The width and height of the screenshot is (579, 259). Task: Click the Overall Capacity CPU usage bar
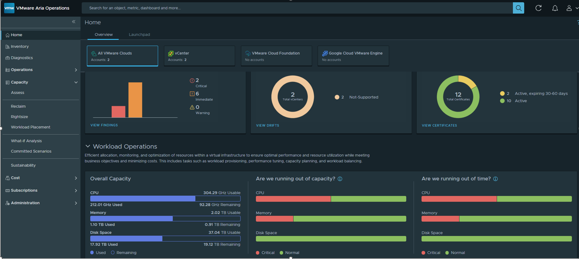(165, 199)
